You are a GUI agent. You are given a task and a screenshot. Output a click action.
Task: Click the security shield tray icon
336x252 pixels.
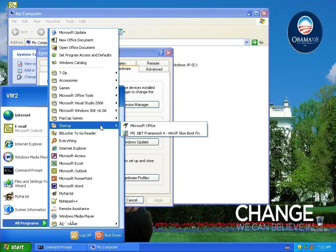tap(300, 247)
